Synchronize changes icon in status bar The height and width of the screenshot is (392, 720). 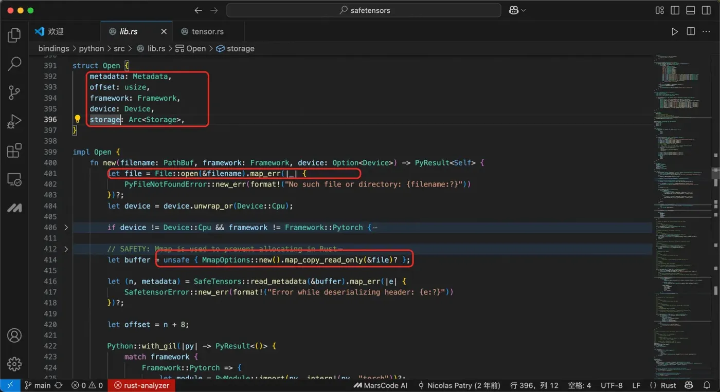[x=59, y=385]
